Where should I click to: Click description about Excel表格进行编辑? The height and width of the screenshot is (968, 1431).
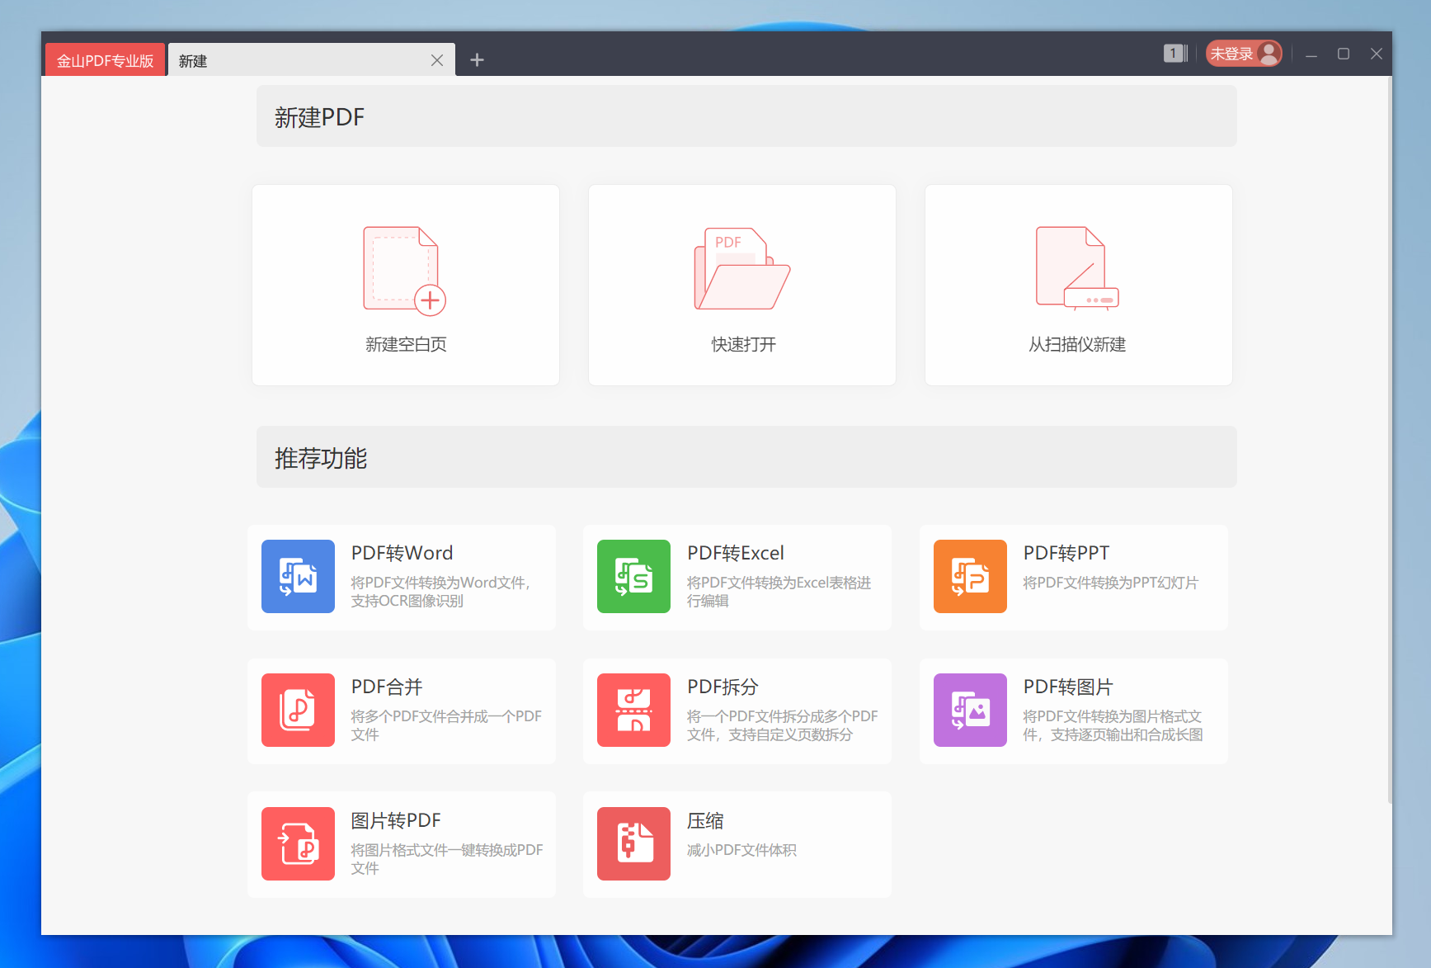(x=779, y=592)
